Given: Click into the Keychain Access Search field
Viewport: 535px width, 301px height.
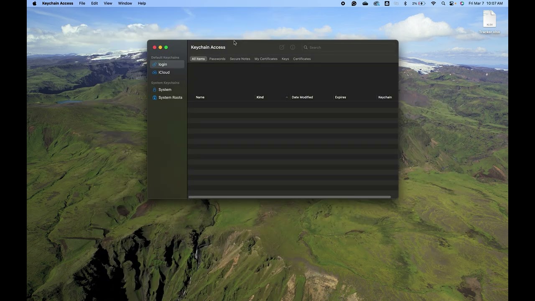Looking at the screenshot, I should (349, 47).
